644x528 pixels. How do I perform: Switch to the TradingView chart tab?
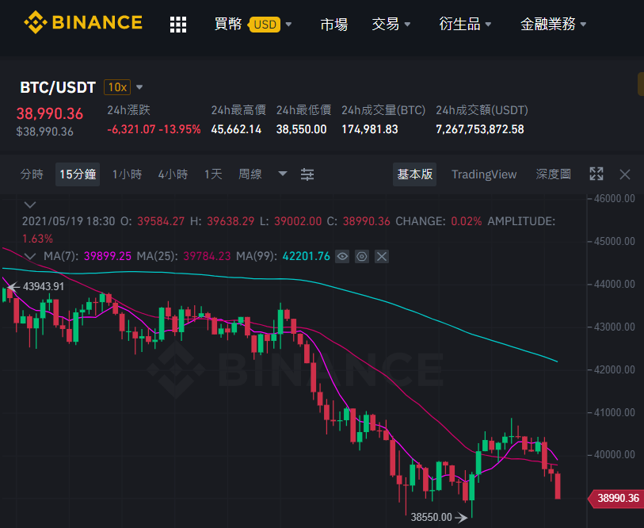(484, 174)
